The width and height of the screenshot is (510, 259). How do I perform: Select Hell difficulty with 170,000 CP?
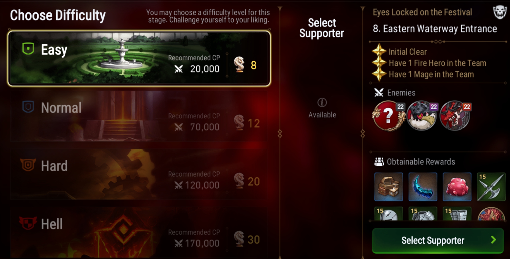pos(139,233)
